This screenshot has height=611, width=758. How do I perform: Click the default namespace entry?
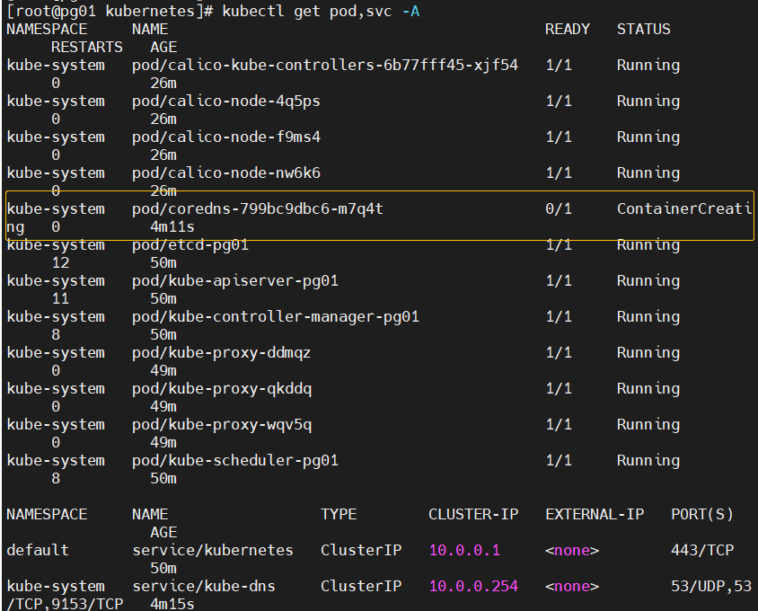pos(38,551)
